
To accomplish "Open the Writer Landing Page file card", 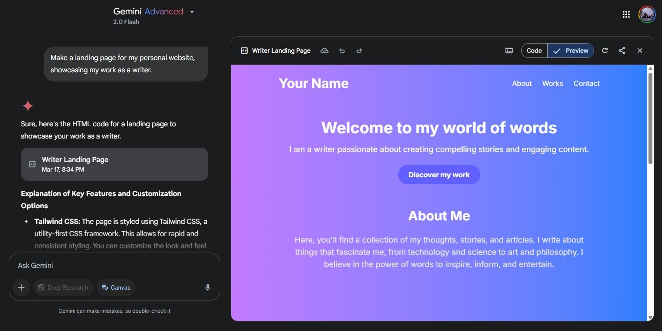I will pos(114,164).
